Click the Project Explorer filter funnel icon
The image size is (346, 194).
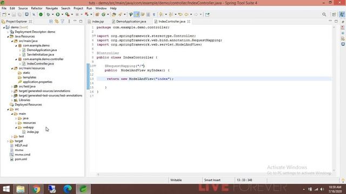[x=63, y=22]
